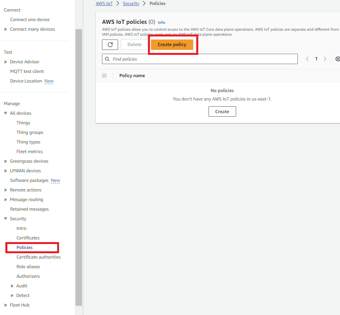This screenshot has width=340, height=315.
Task: Expand the Device Advisor tree item
Action: click(x=6, y=62)
